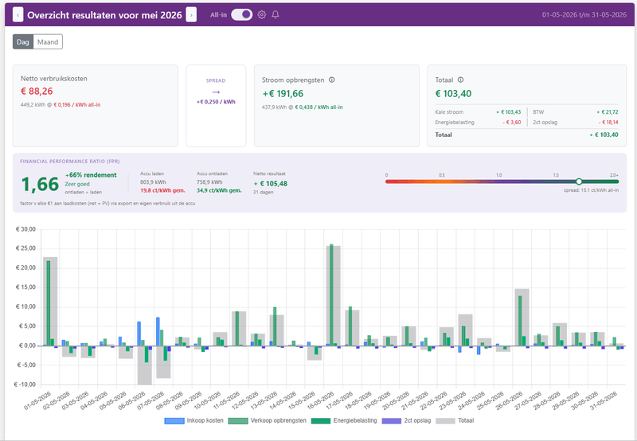Click the tall 16-05-2026 chart bar
This screenshot has width=637, height=441.
(x=331, y=295)
